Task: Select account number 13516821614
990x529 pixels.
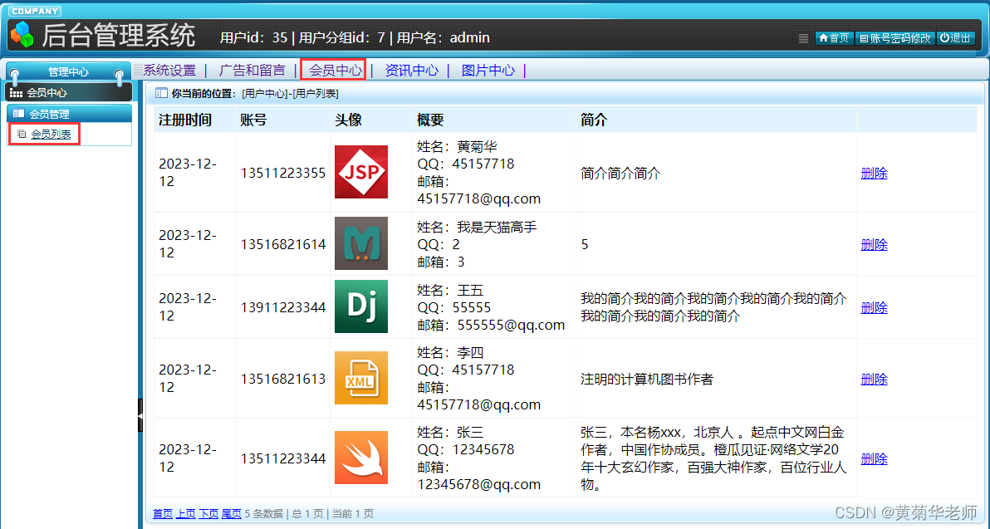Action: pos(283,244)
